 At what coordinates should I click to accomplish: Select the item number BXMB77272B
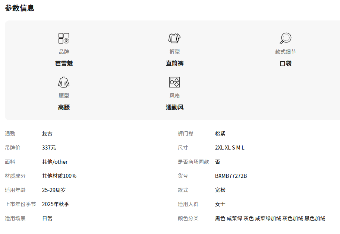point(231,176)
